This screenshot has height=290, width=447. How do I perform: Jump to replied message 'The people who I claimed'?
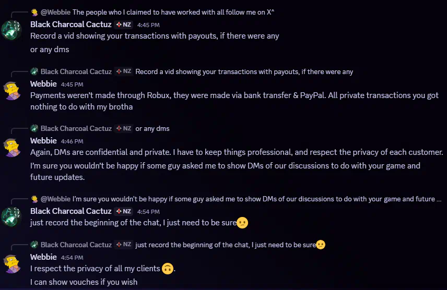tap(173, 12)
